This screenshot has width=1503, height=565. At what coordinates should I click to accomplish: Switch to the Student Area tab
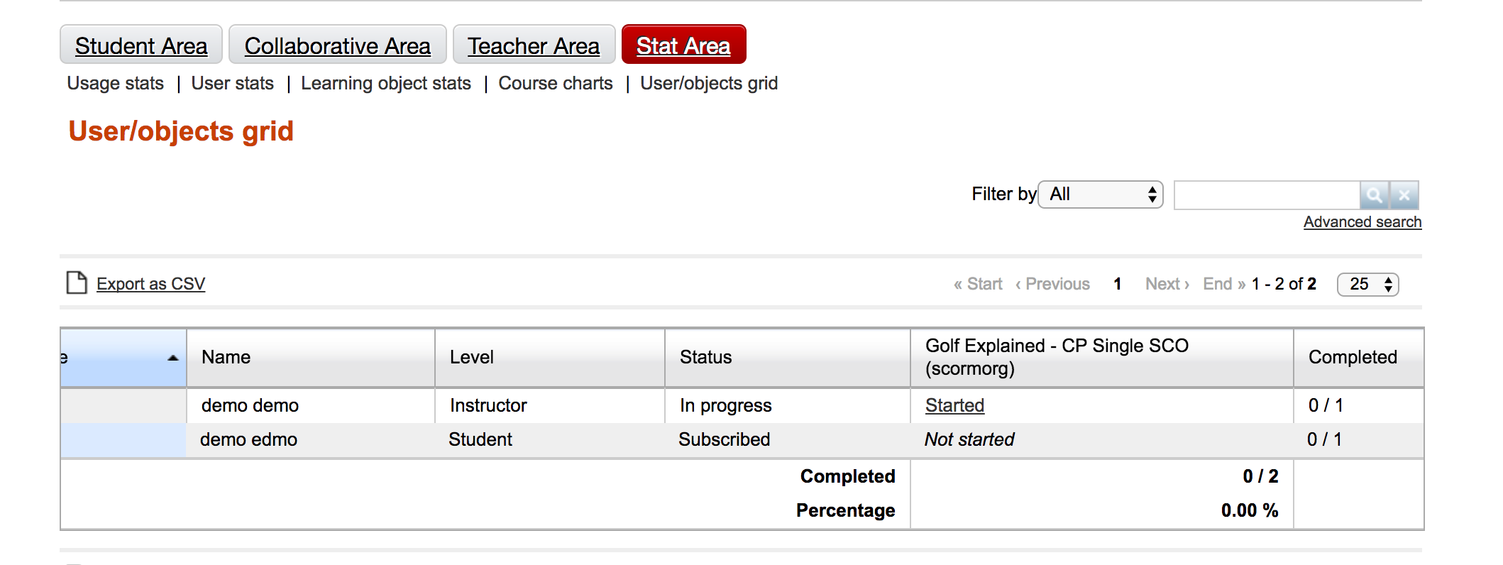coord(141,45)
